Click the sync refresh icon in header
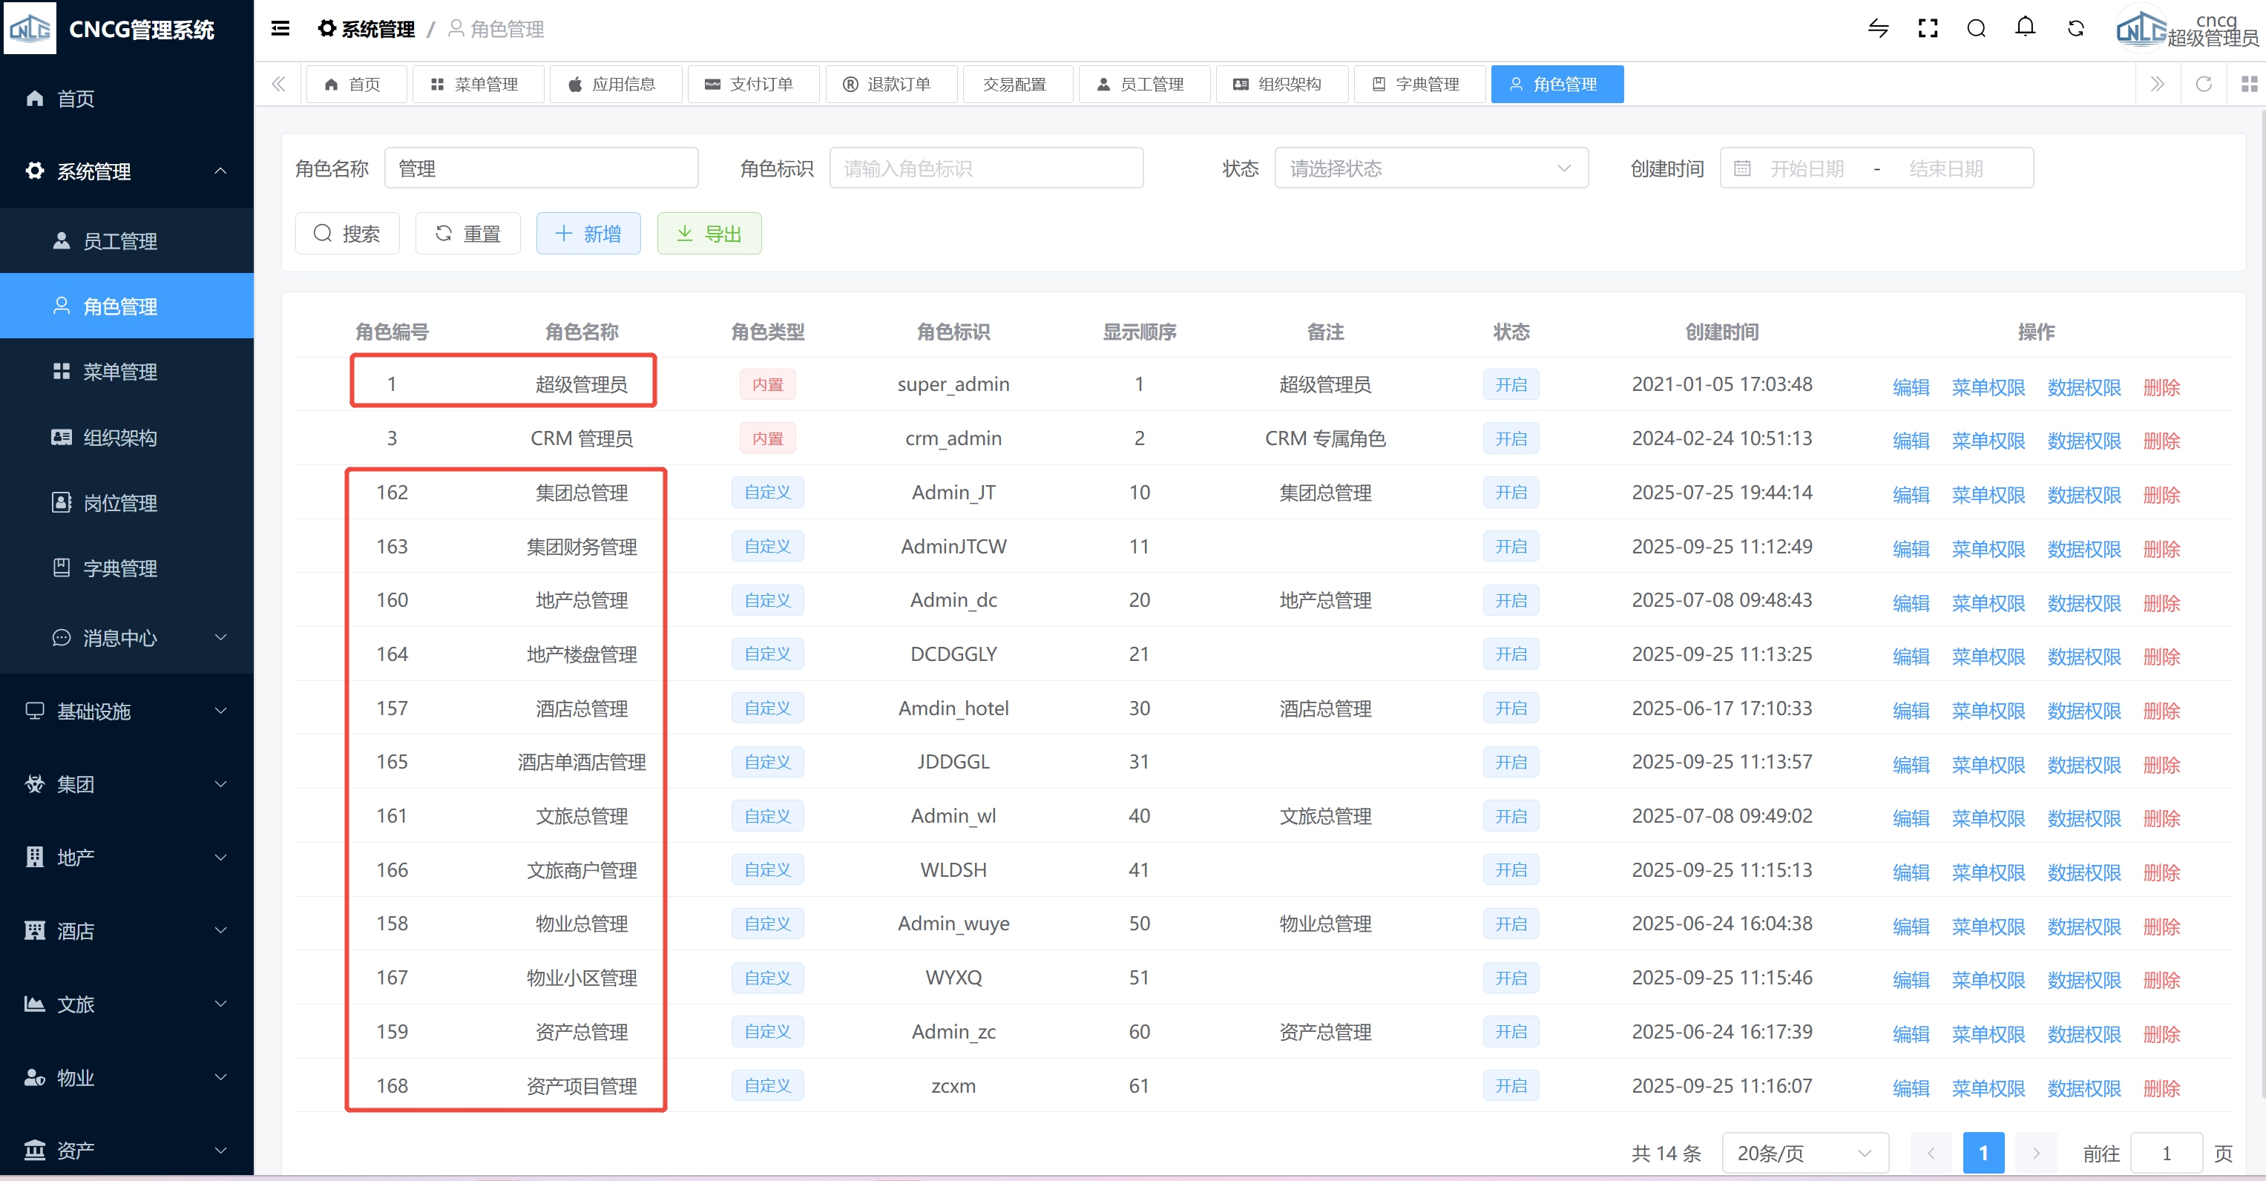Viewport: 2266px width, 1181px height. pyautogui.click(x=2075, y=29)
